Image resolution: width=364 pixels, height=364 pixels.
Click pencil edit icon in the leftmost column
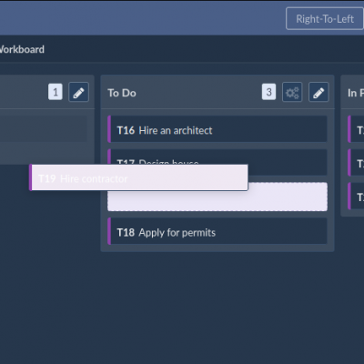[78, 92]
